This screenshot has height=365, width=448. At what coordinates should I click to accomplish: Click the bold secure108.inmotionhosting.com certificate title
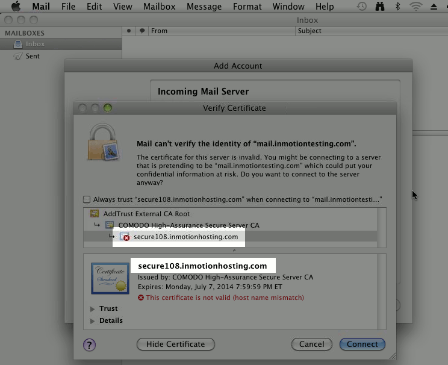click(202, 266)
